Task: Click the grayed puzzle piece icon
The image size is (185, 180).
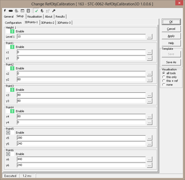Action: tap(17, 11)
